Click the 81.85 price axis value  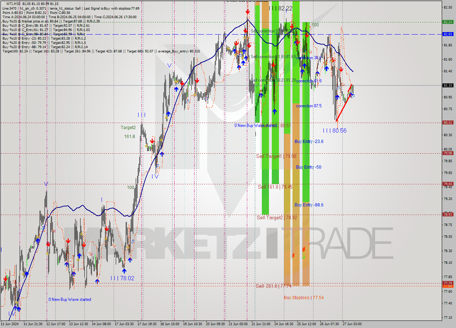[x=448, y=45]
